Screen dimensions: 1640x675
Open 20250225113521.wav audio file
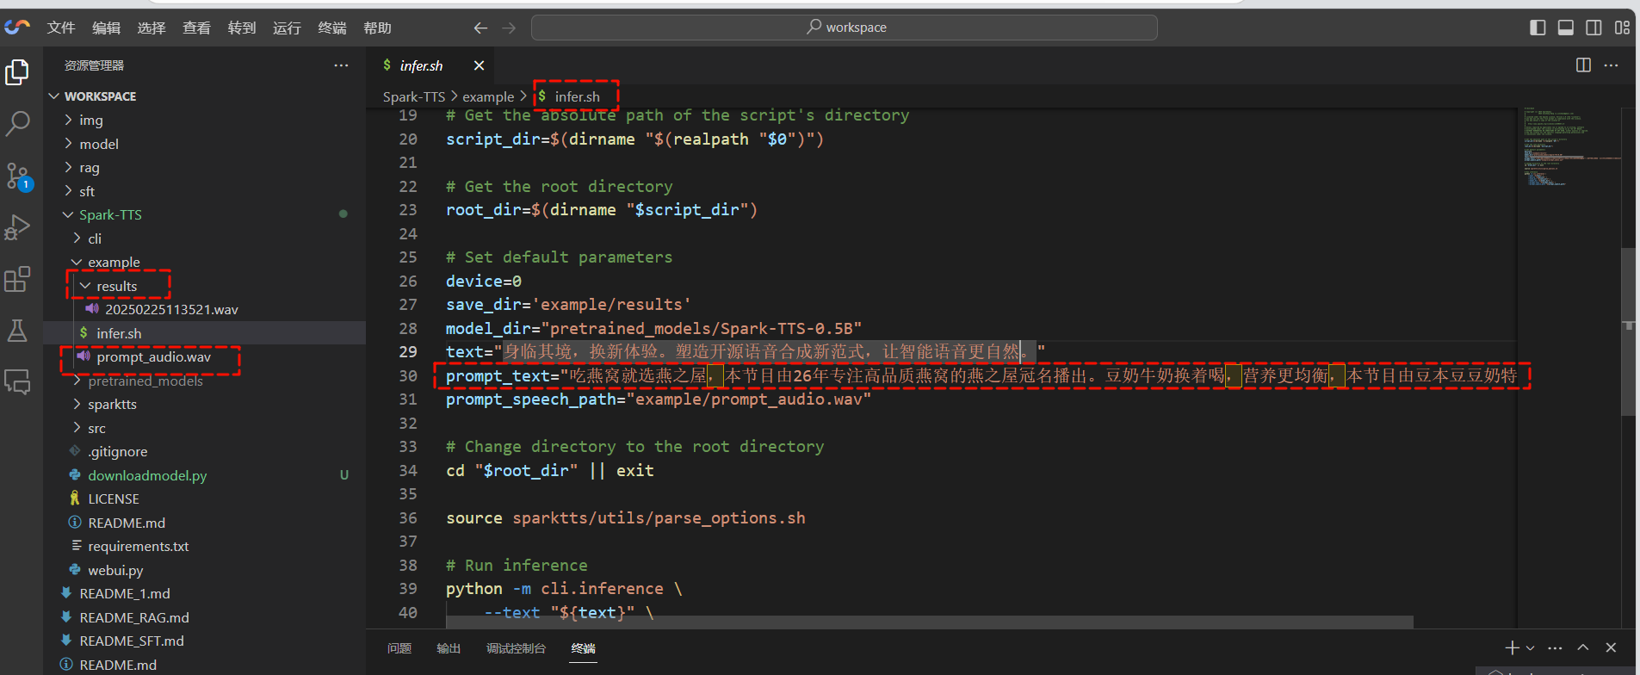tap(205, 309)
